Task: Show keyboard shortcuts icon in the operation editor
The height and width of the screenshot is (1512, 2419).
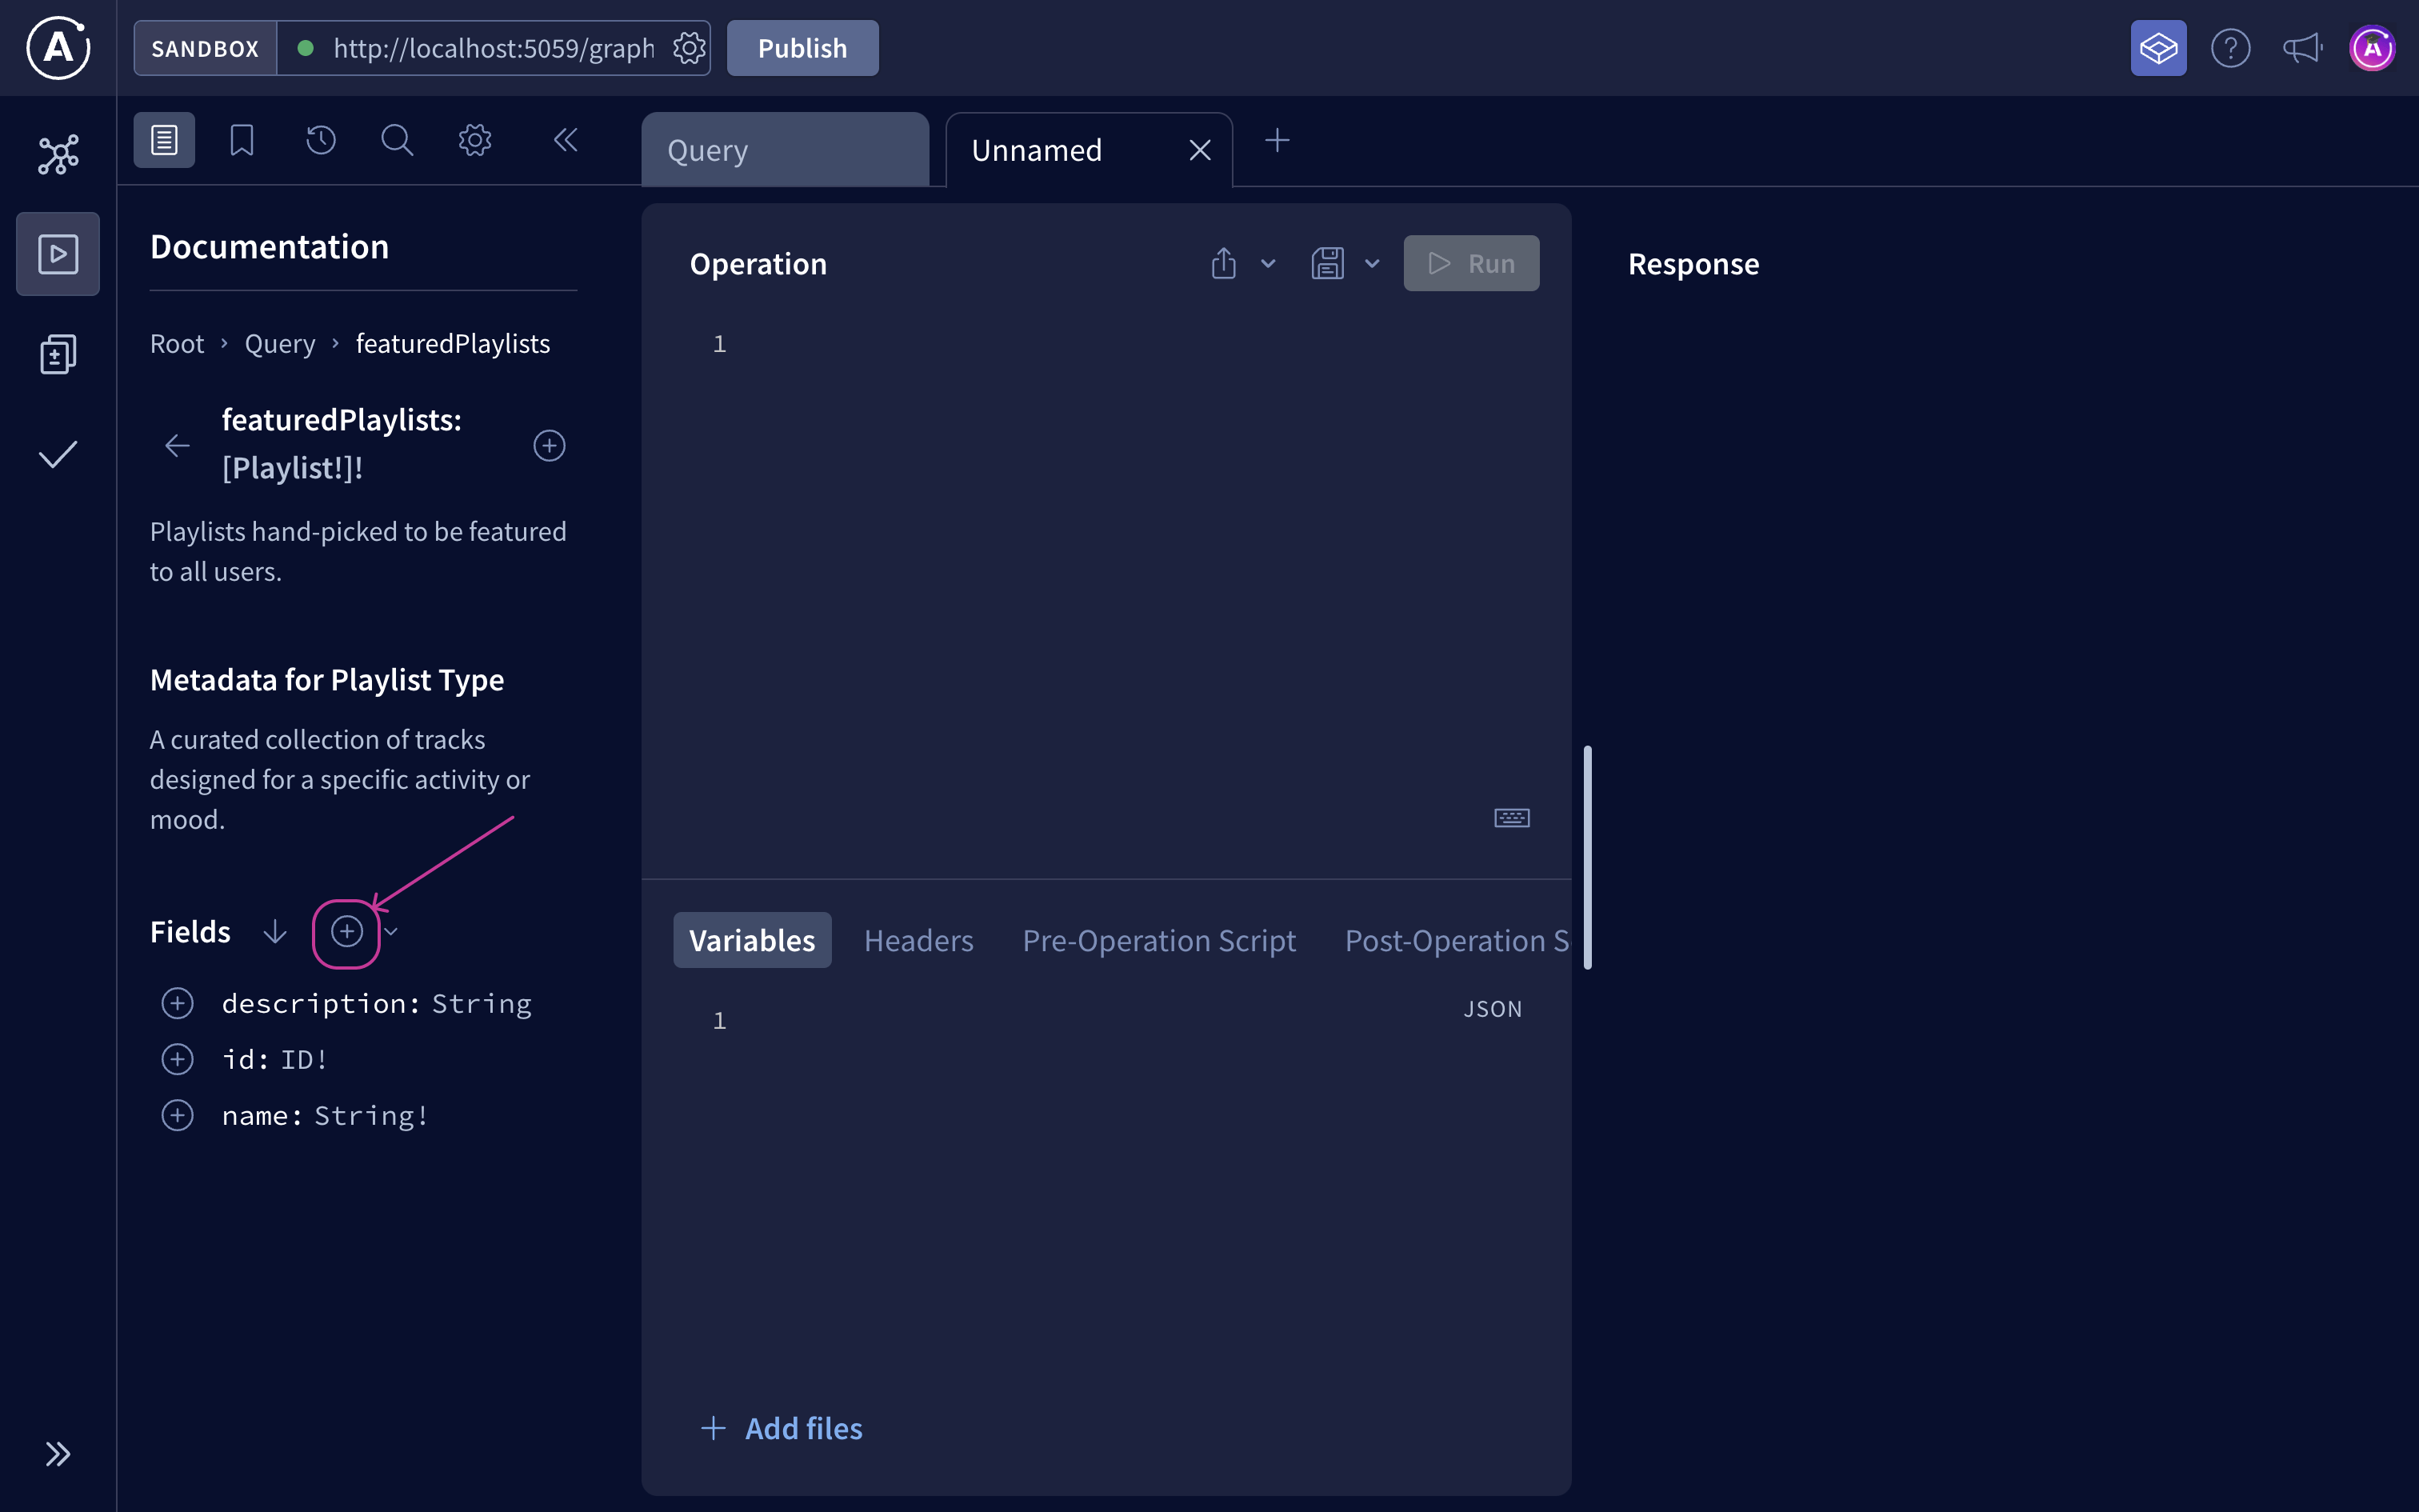Action: point(1511,817)
